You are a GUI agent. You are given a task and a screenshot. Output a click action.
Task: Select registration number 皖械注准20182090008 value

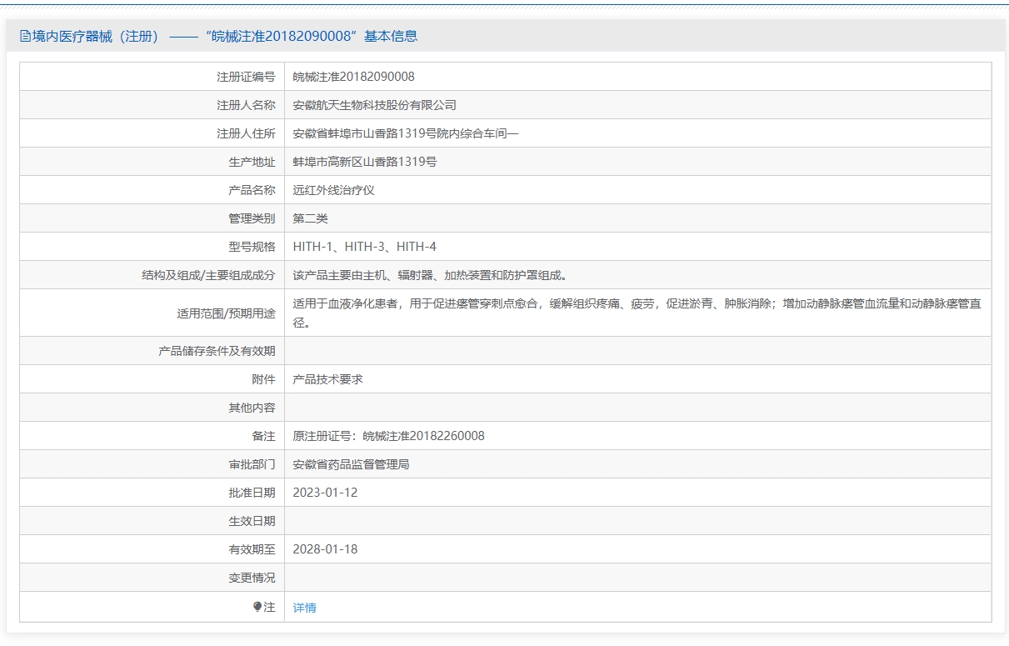coord(354,77)
